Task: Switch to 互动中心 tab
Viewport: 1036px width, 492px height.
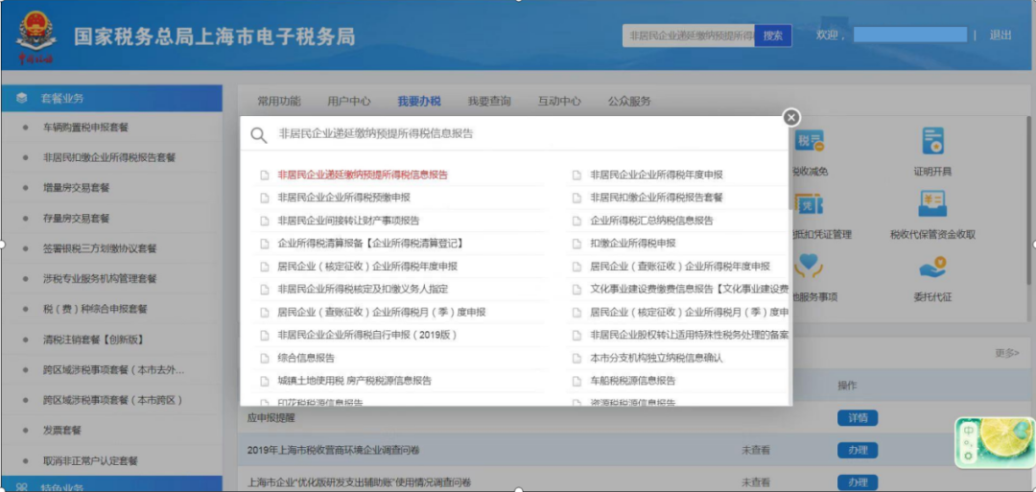Action: (559, 101)
